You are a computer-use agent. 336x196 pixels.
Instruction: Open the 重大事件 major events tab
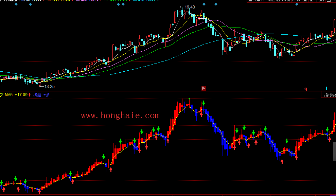tap(256, 1)
